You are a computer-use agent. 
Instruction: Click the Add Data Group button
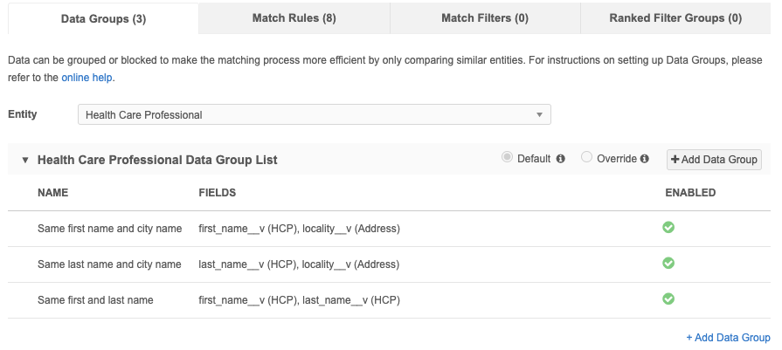pyautogui.click(x=714, y=159)
